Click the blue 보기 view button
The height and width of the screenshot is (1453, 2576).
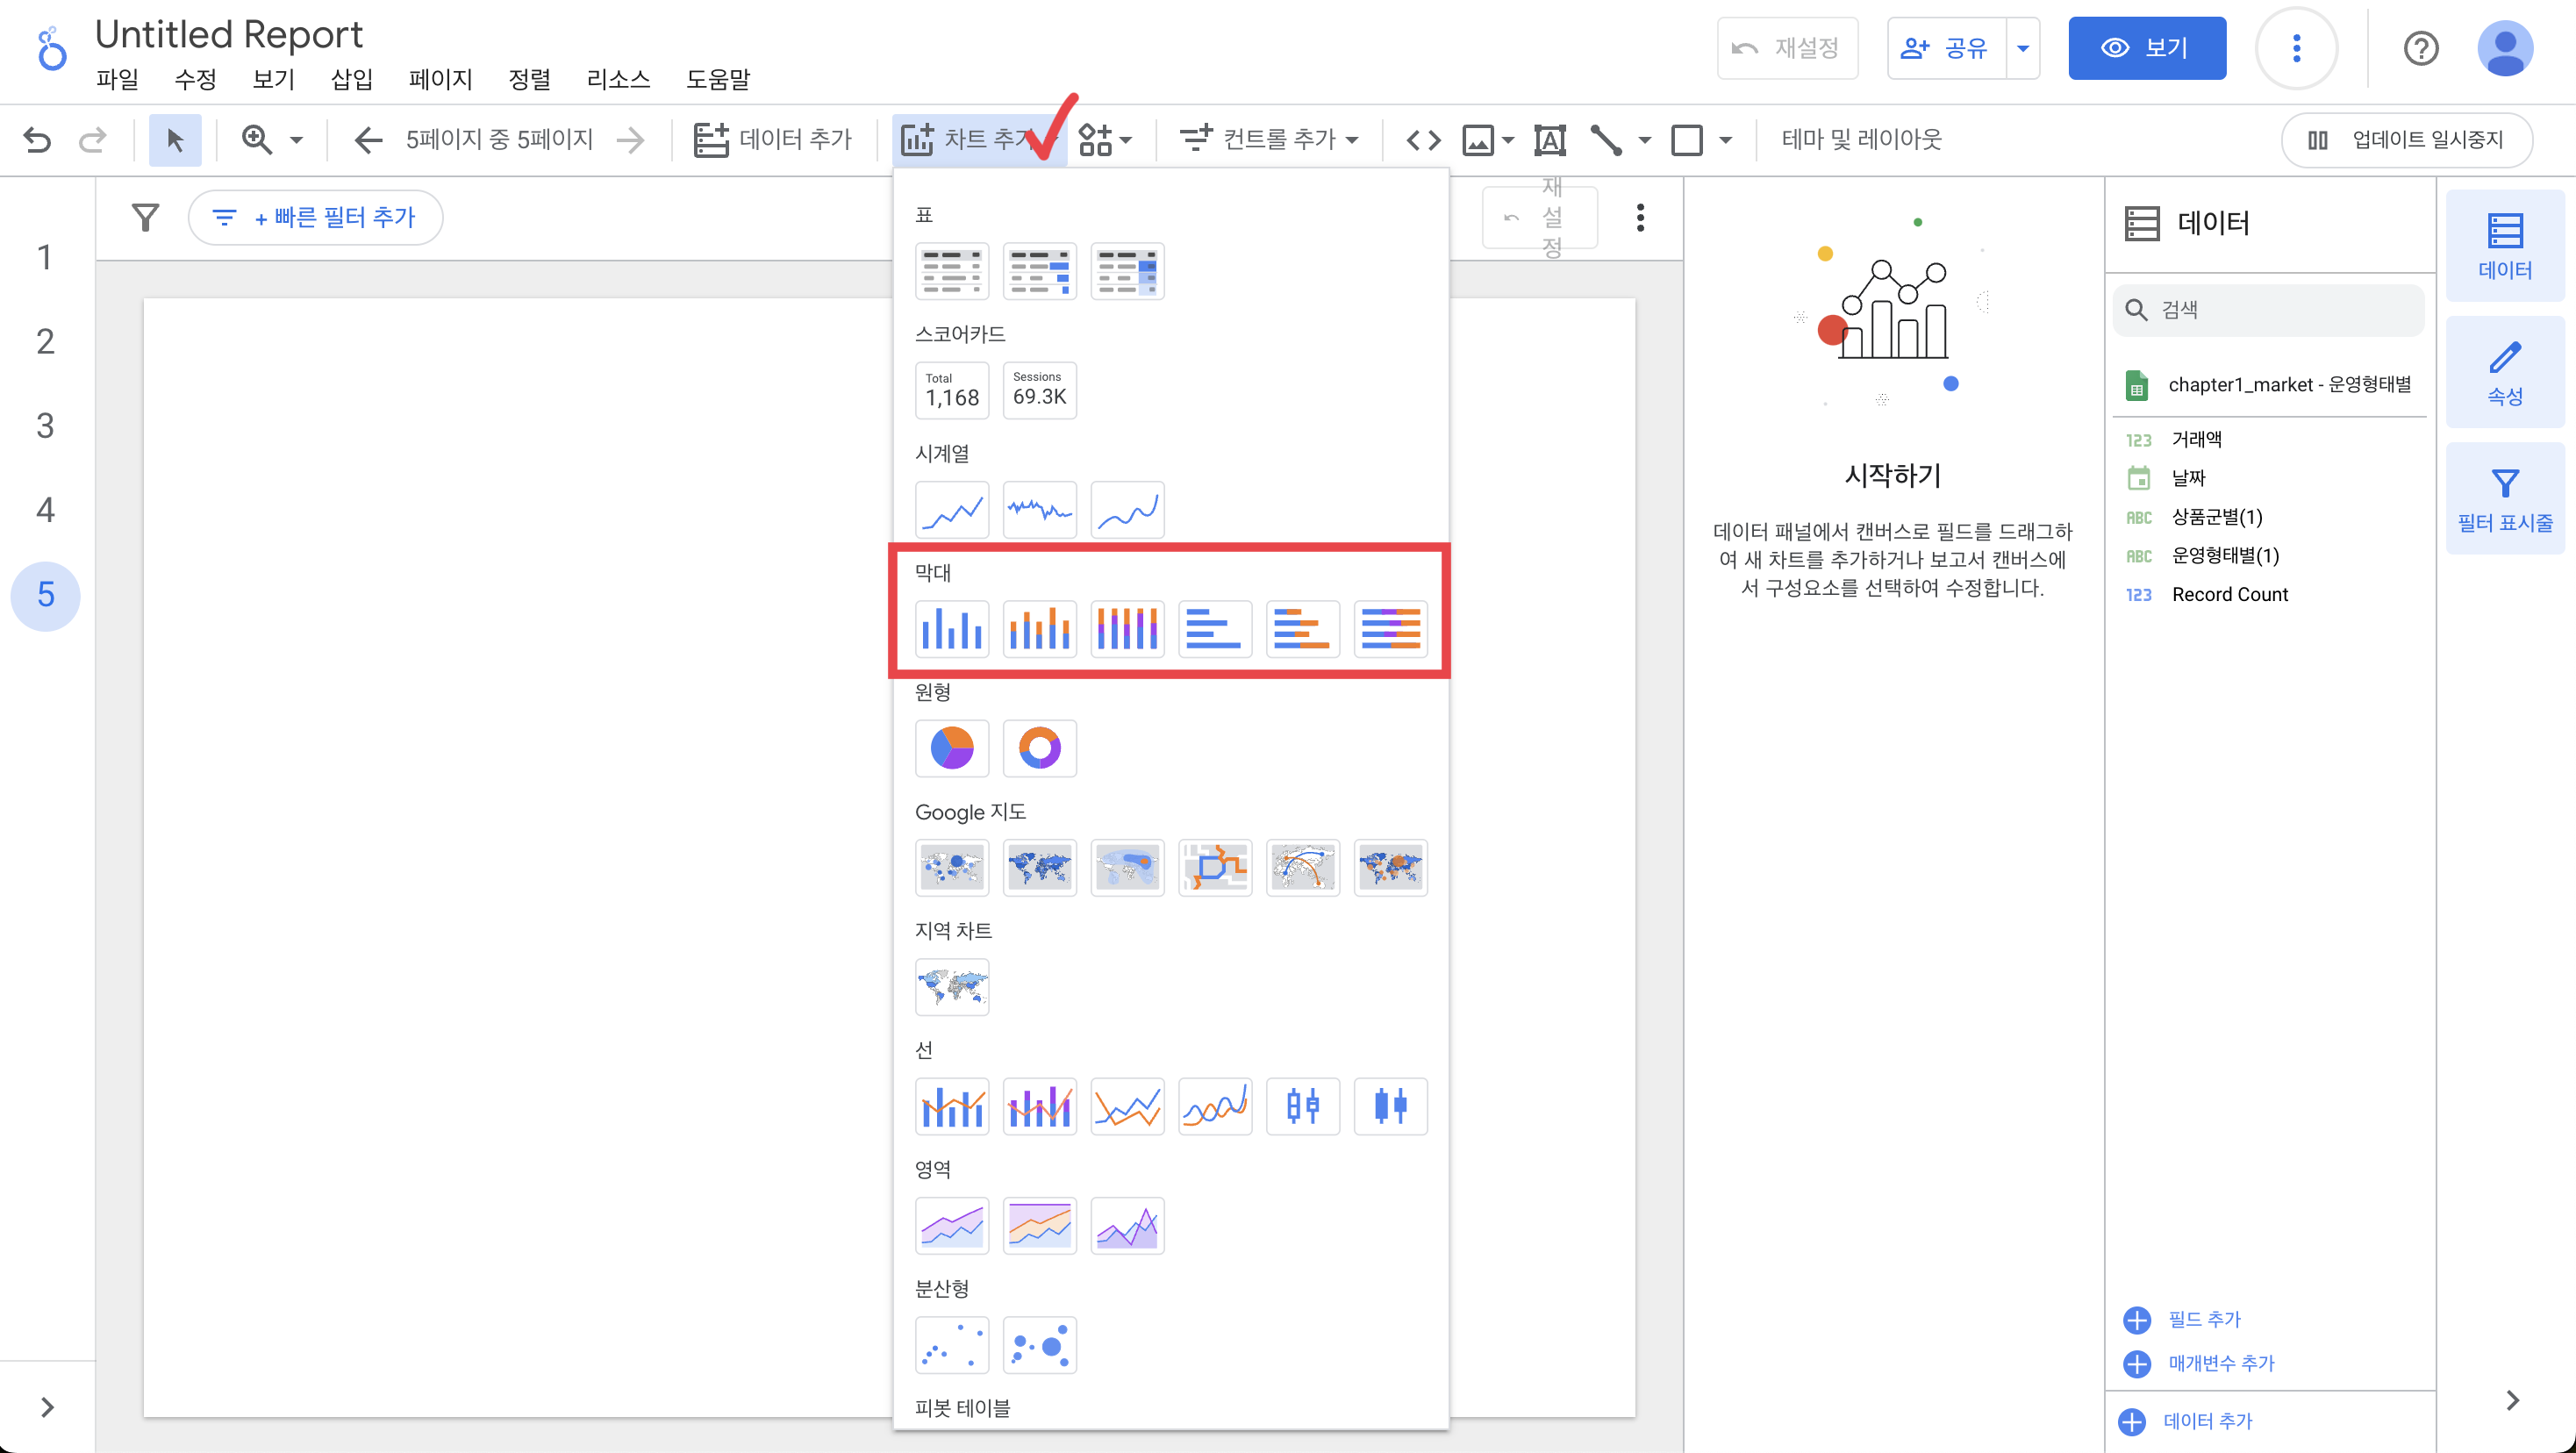tap(2146, 48)
